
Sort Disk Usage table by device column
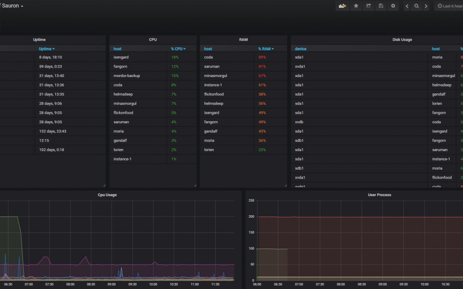pyautogui.click(x=301, y=49)
